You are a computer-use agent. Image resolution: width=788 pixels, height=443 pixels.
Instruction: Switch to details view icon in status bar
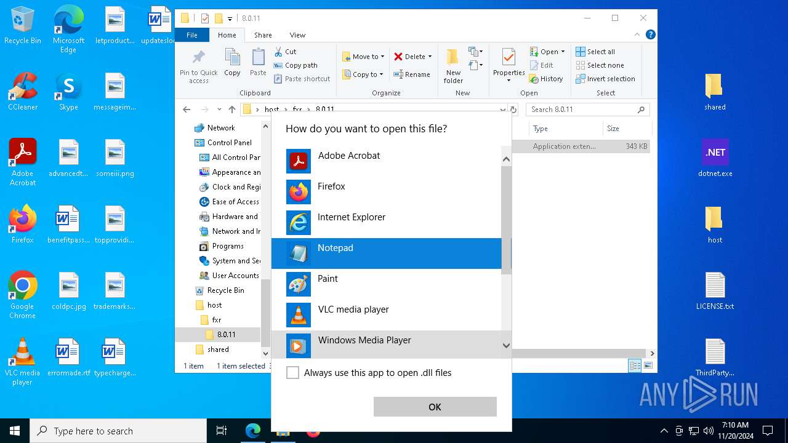point(635,365)
